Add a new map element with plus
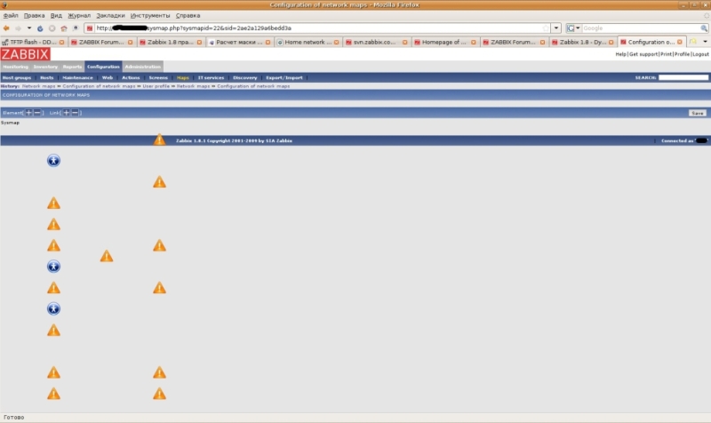The height and width of the screenshot is (423, 711). (x=28, y=113)
